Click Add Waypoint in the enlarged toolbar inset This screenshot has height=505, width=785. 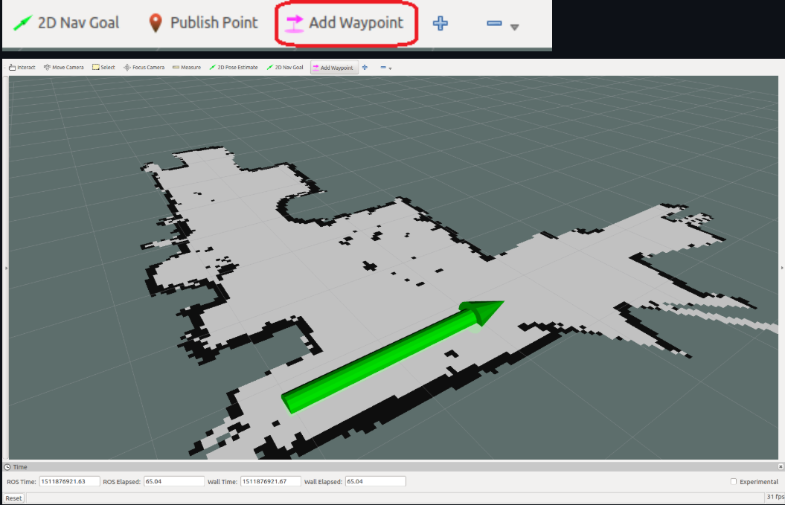(x=345, y=23)
